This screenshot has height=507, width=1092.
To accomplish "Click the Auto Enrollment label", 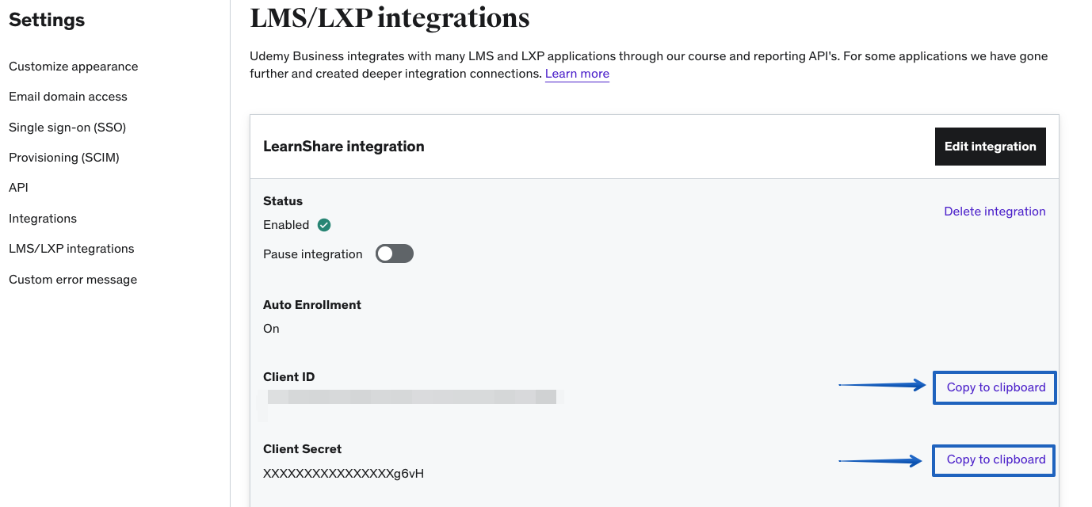I will point(312,305).
